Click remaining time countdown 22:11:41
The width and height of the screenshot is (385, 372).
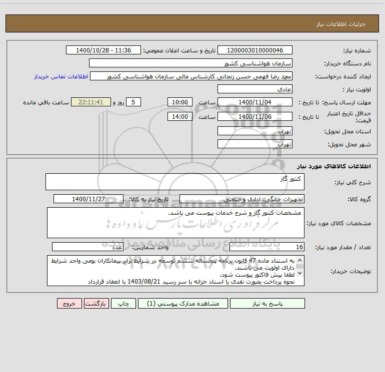(x=91, y=102)
